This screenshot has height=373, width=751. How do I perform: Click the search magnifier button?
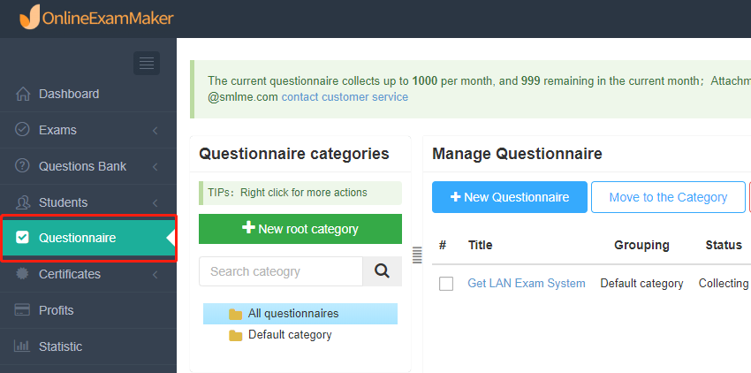(383, 271)
